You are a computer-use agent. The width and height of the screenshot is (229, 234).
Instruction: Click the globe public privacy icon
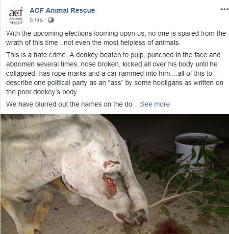(51, 20)
